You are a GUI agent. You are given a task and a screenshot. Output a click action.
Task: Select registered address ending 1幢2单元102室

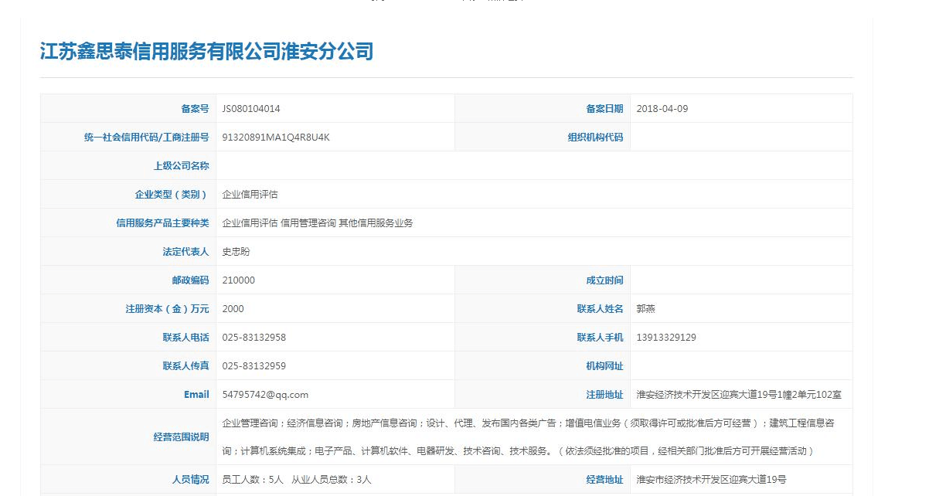coord(739,395)
